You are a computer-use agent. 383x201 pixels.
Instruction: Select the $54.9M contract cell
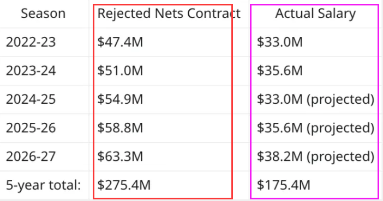120,99
